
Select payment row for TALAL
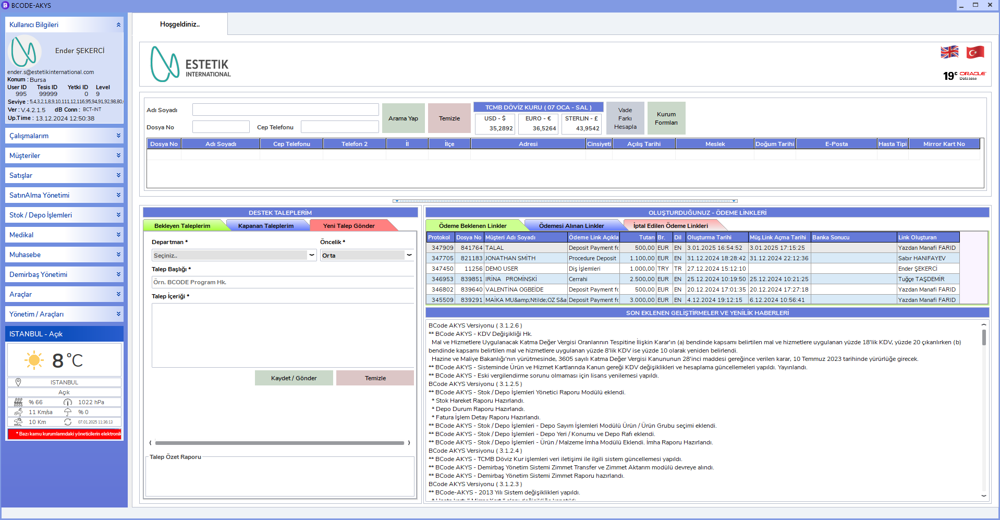coord(693,248)
